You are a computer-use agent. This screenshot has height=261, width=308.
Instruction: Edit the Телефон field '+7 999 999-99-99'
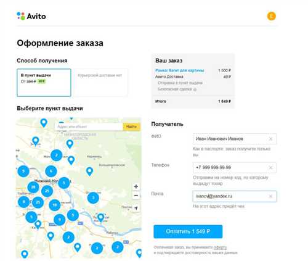[x=235, y=167]
